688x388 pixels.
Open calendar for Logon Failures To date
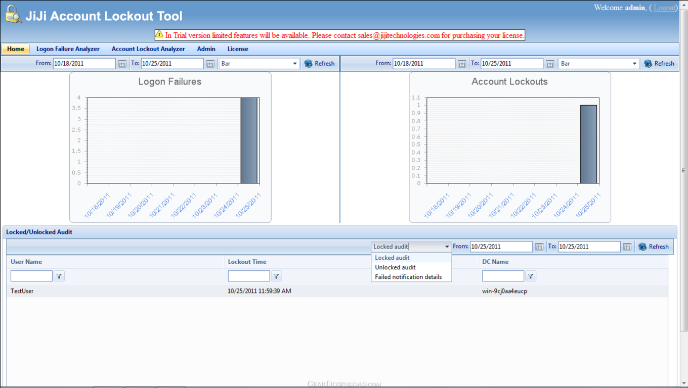pos(210,64)
